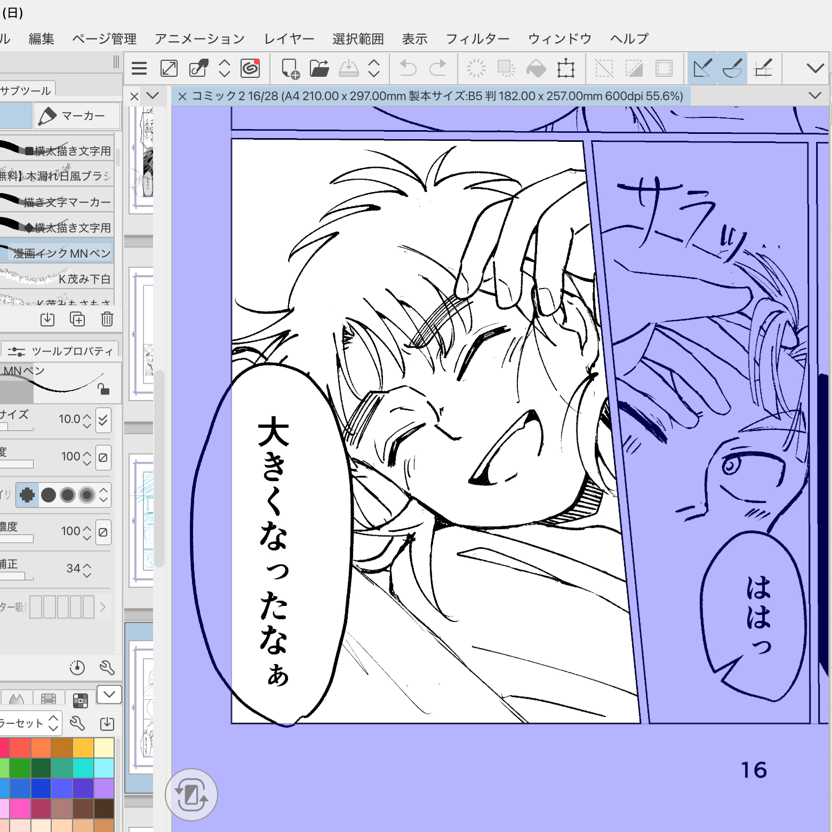Toggle snap to grid
This screenshot has width=832, height=832.
pyautogui.click(x=763, y=68)
